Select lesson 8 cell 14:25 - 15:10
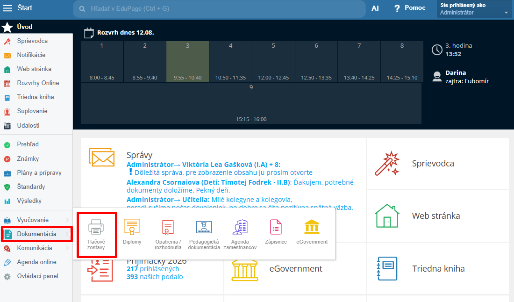The image size is (514, 302). tap(402, 62)
